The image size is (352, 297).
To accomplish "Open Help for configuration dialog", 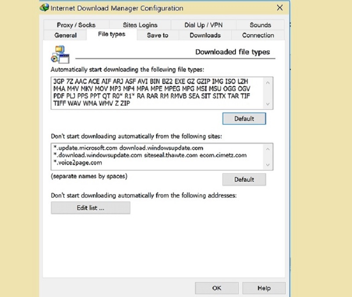I will [x=264, y=288].
